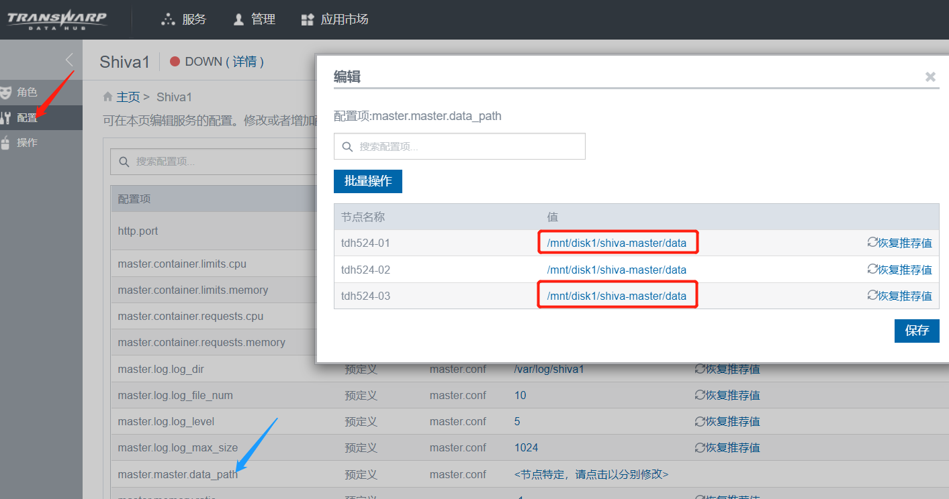Restore recommended value for master.log.log_level
Image resolution: width=949 pixels, height=499 pixels.
pyautogui.click(x=727, y=422)
